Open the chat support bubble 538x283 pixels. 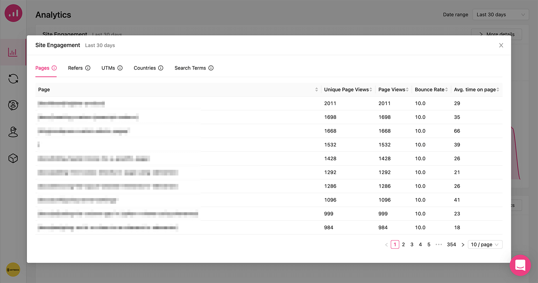(x=520, y=265)
